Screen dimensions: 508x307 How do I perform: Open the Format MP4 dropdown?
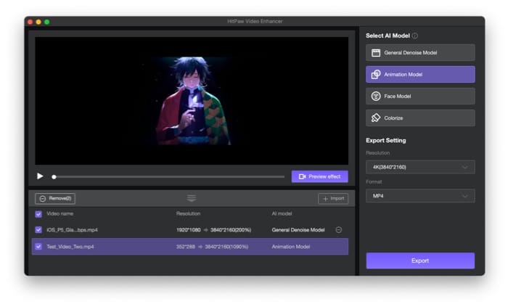coord(420,196)
